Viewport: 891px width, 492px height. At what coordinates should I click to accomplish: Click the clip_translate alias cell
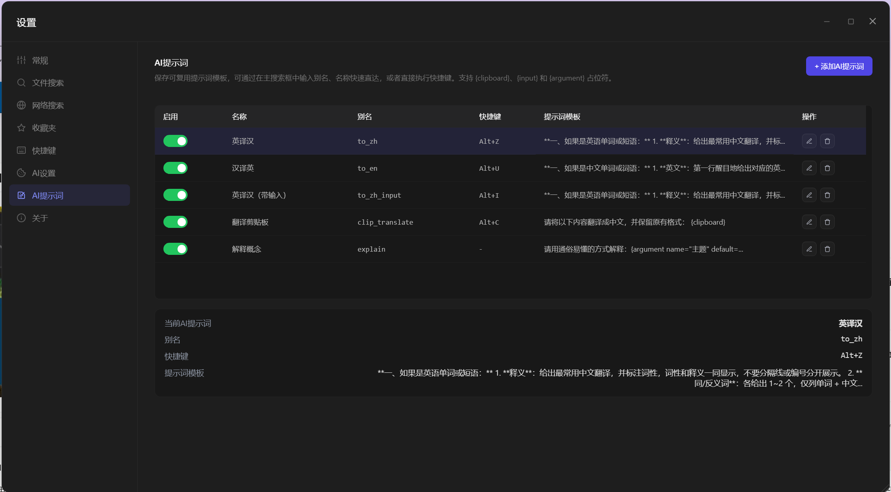tap(385, 222)
